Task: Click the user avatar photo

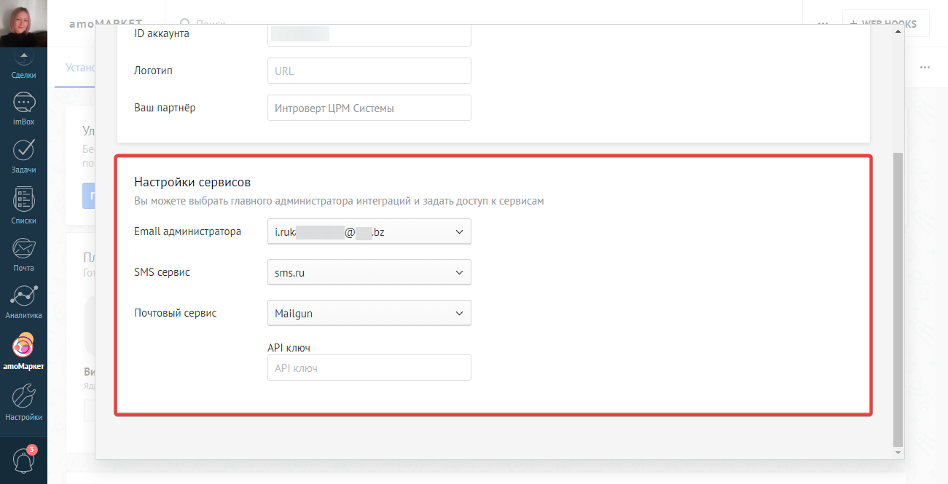Action: click(x=23, y=23)
